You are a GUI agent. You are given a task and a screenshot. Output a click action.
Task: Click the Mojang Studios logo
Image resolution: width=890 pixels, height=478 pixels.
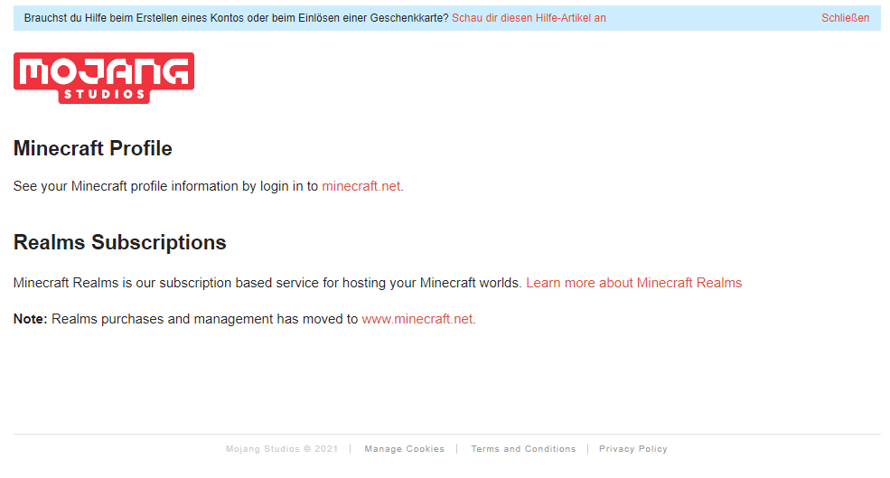click(x=104, y=79)
